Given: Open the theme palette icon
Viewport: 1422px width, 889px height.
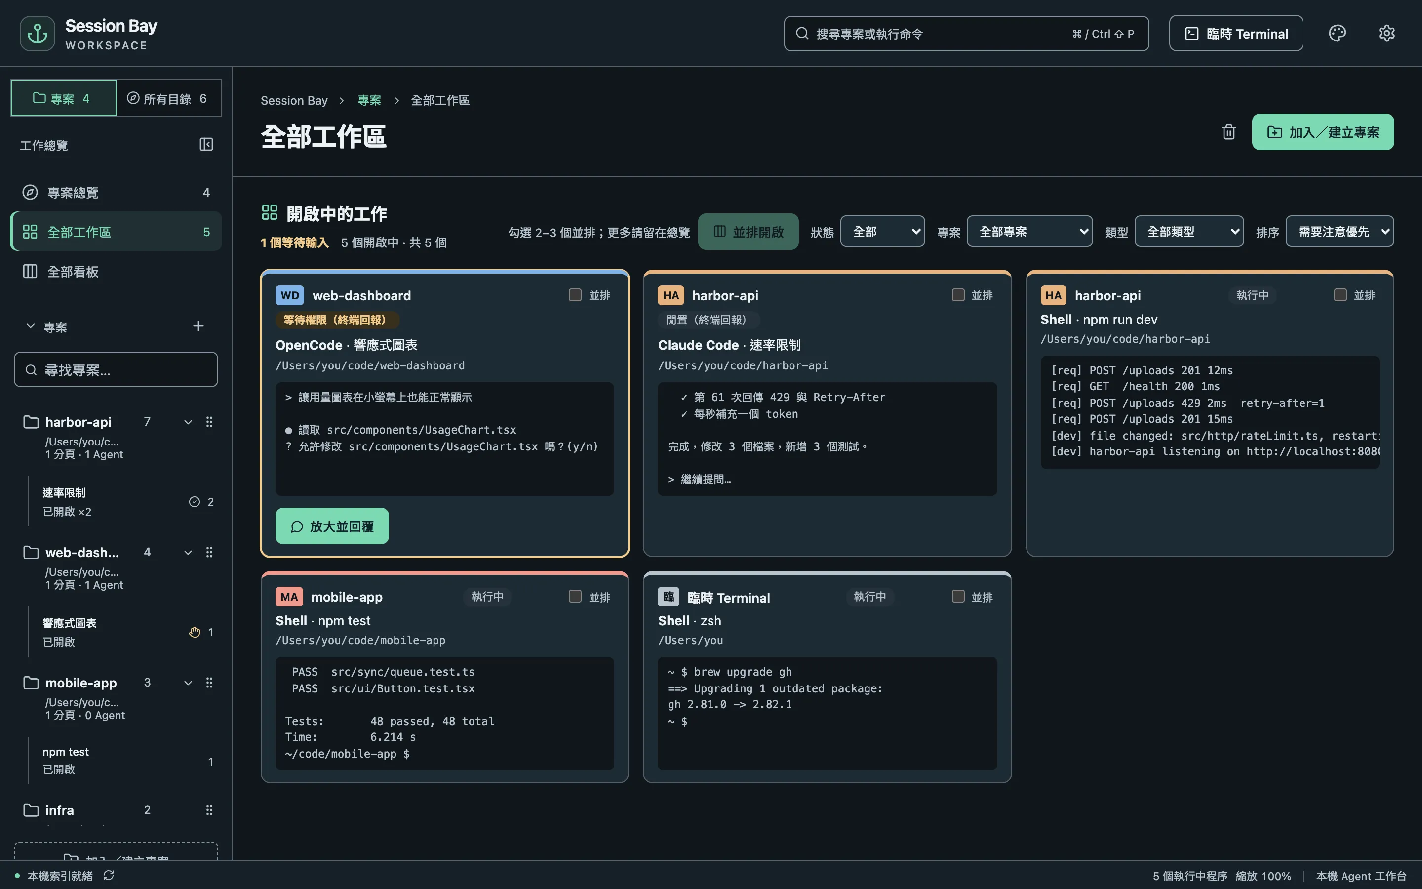Looking at the screenshot, I should pos(1338,34).
